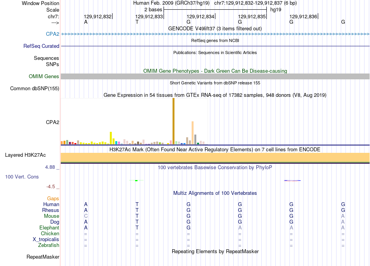Click the blue-red PhyloP conservation mark
The image size is (370, 266).
click(292, 181)
